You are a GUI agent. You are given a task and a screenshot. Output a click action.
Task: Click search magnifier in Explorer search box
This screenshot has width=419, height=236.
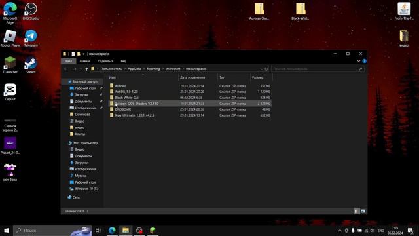361,69
